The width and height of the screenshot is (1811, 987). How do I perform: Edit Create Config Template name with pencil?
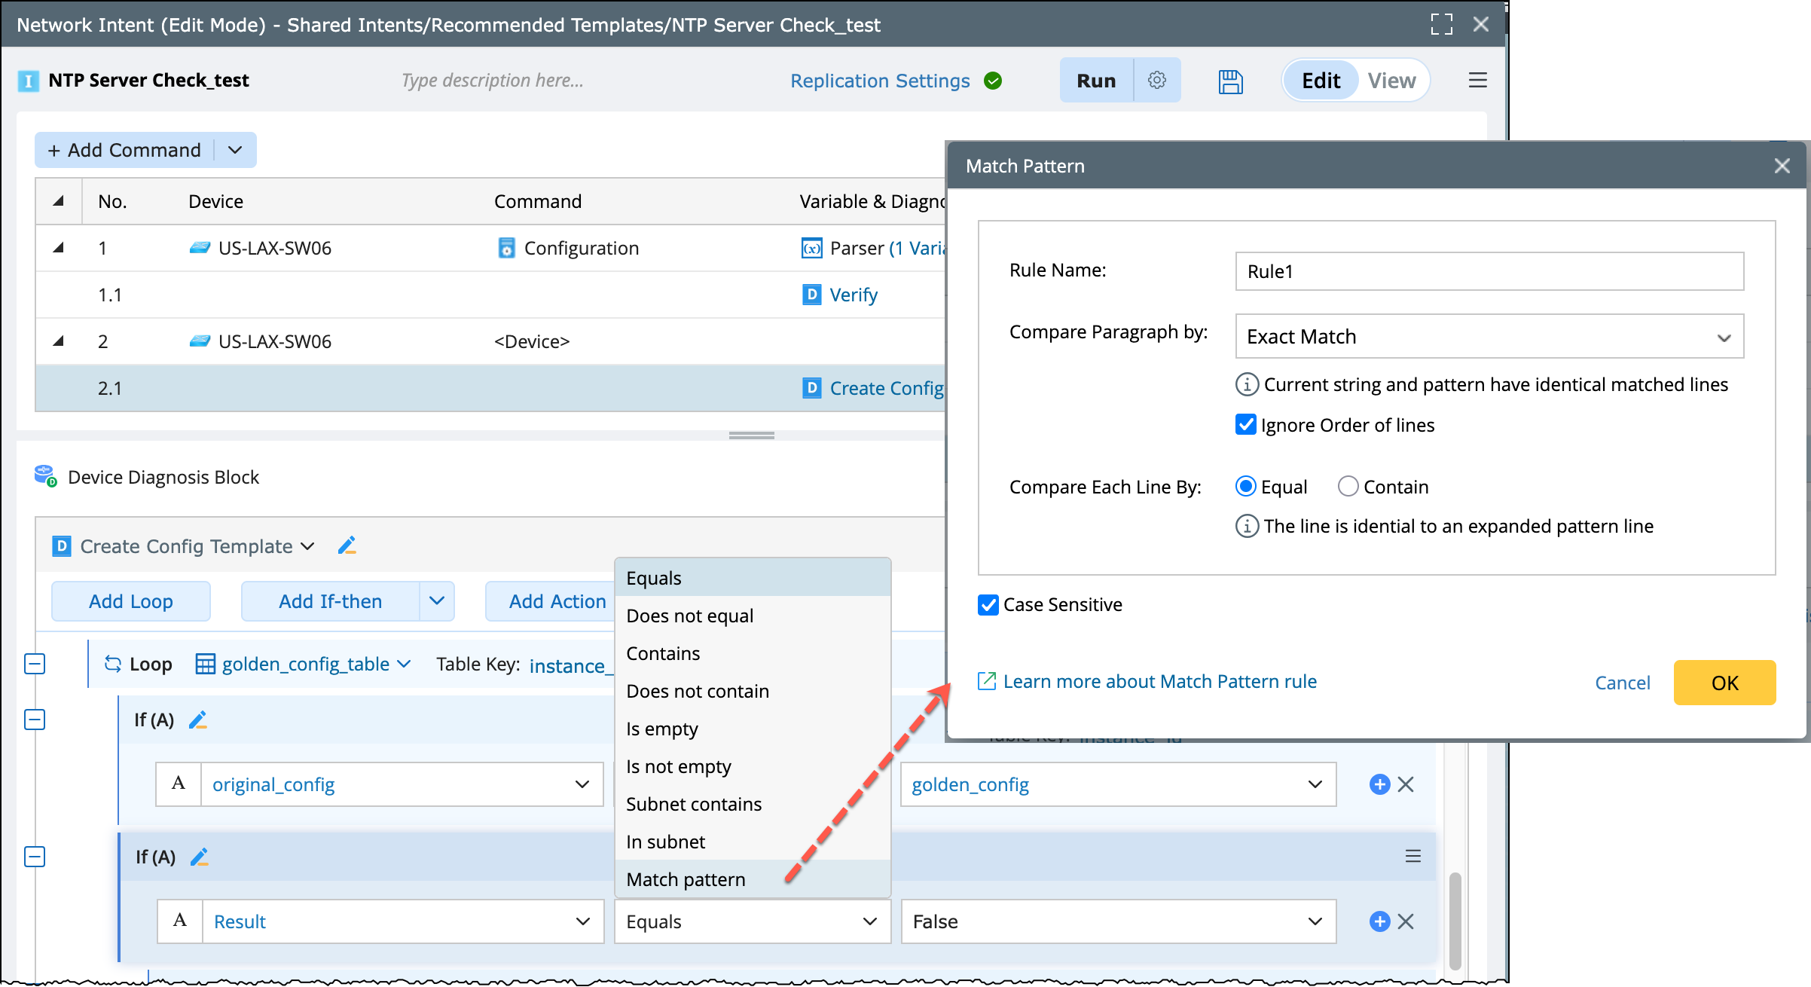347,545
